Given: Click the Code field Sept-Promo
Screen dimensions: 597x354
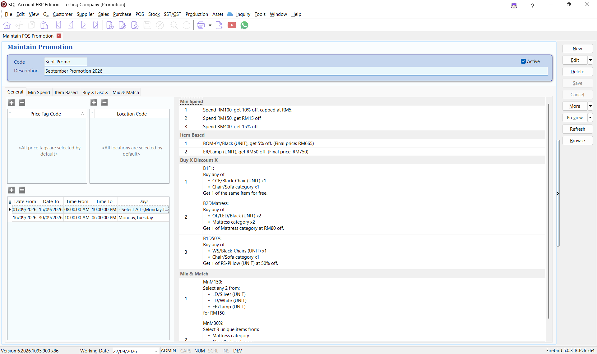Looking at the screenshot, I should (66, 62).
